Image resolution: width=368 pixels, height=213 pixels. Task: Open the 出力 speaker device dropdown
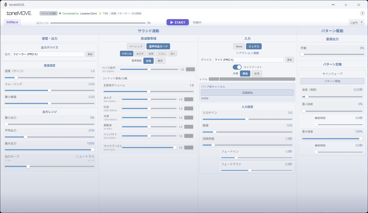(48, 54)
